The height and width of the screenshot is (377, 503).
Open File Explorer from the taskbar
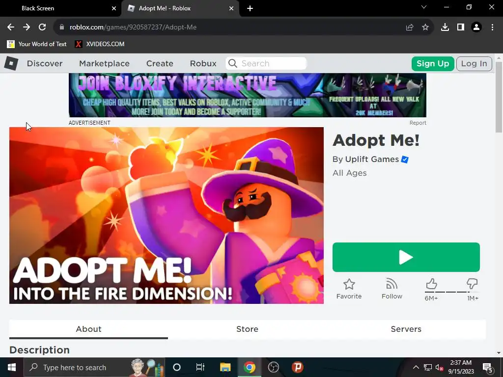[x=225, y=367]
